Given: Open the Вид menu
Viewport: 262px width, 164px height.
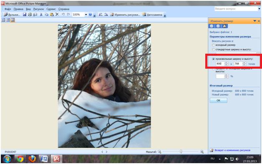Looking at the screenshot, I should (x=28, y=9).
